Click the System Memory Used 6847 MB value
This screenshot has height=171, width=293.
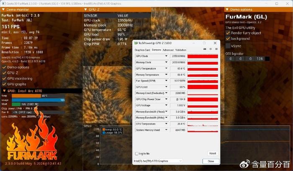(x=178, y=130)
